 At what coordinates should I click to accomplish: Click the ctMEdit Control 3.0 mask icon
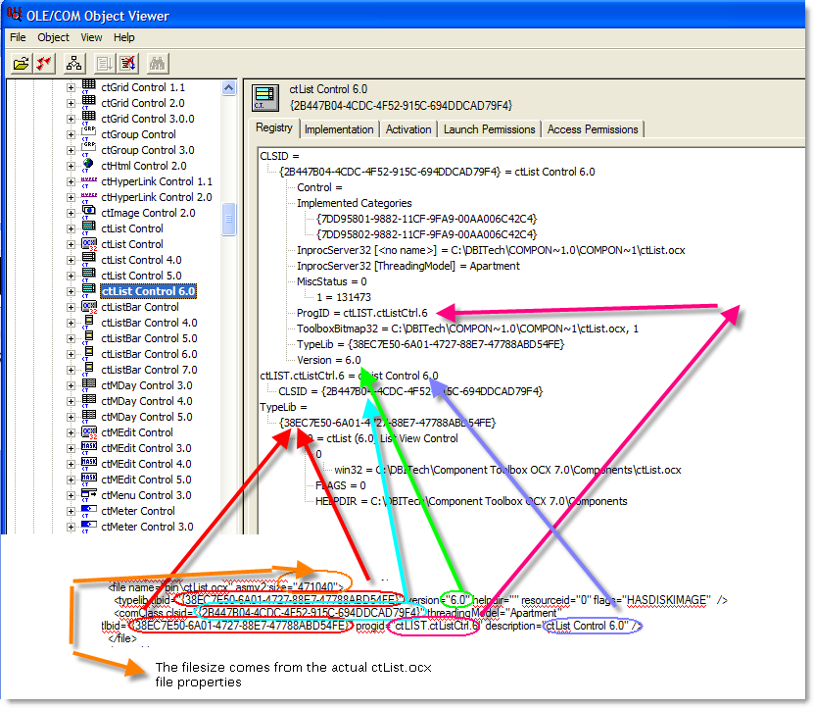[89, 447]
